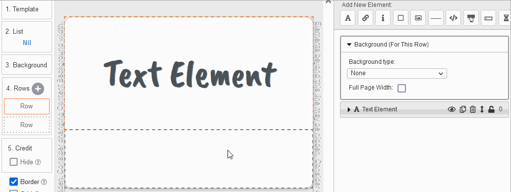Viewport: 511px width, 192px height.
Task: Add a new image element
Action: 418,18
